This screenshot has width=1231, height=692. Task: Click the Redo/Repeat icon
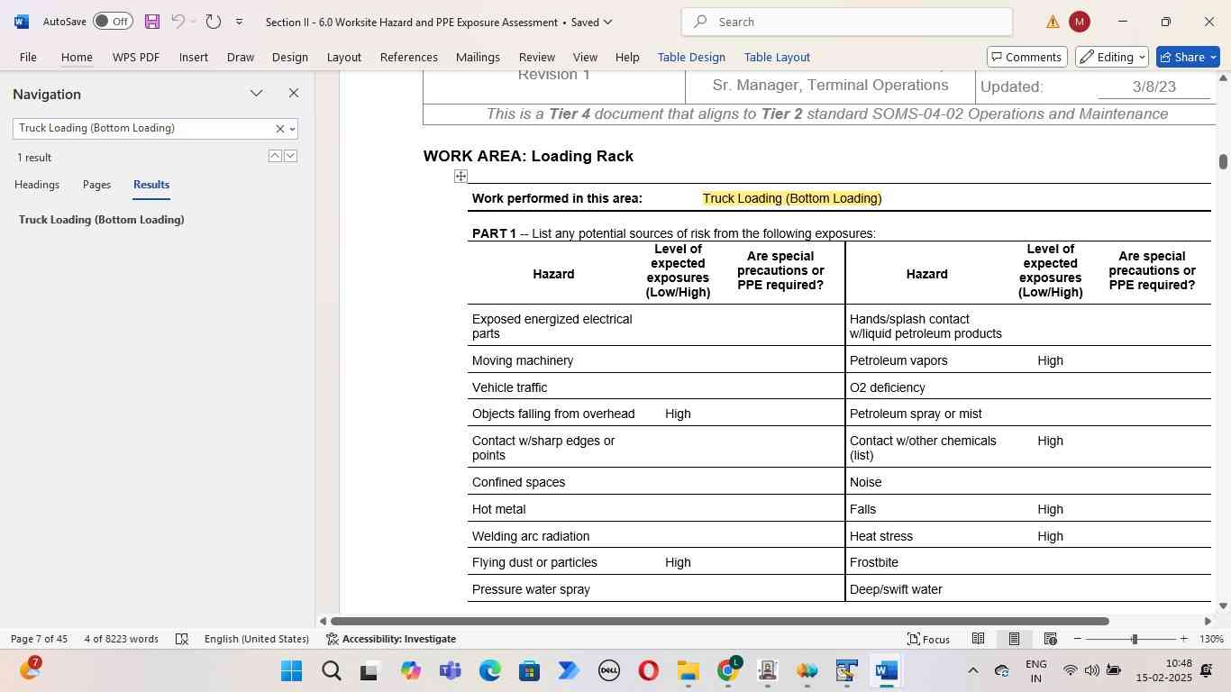point(214,22)
